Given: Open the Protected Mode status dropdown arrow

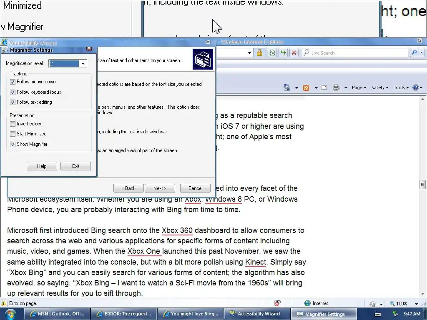Looking at the screenshot, I should coord(381,304).
